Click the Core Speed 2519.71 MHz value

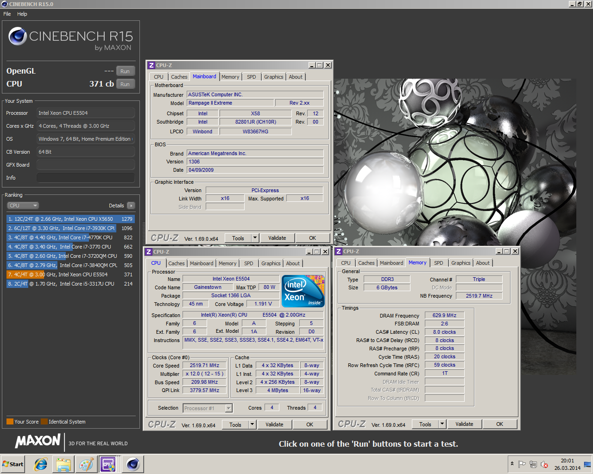tap(204, 365)
